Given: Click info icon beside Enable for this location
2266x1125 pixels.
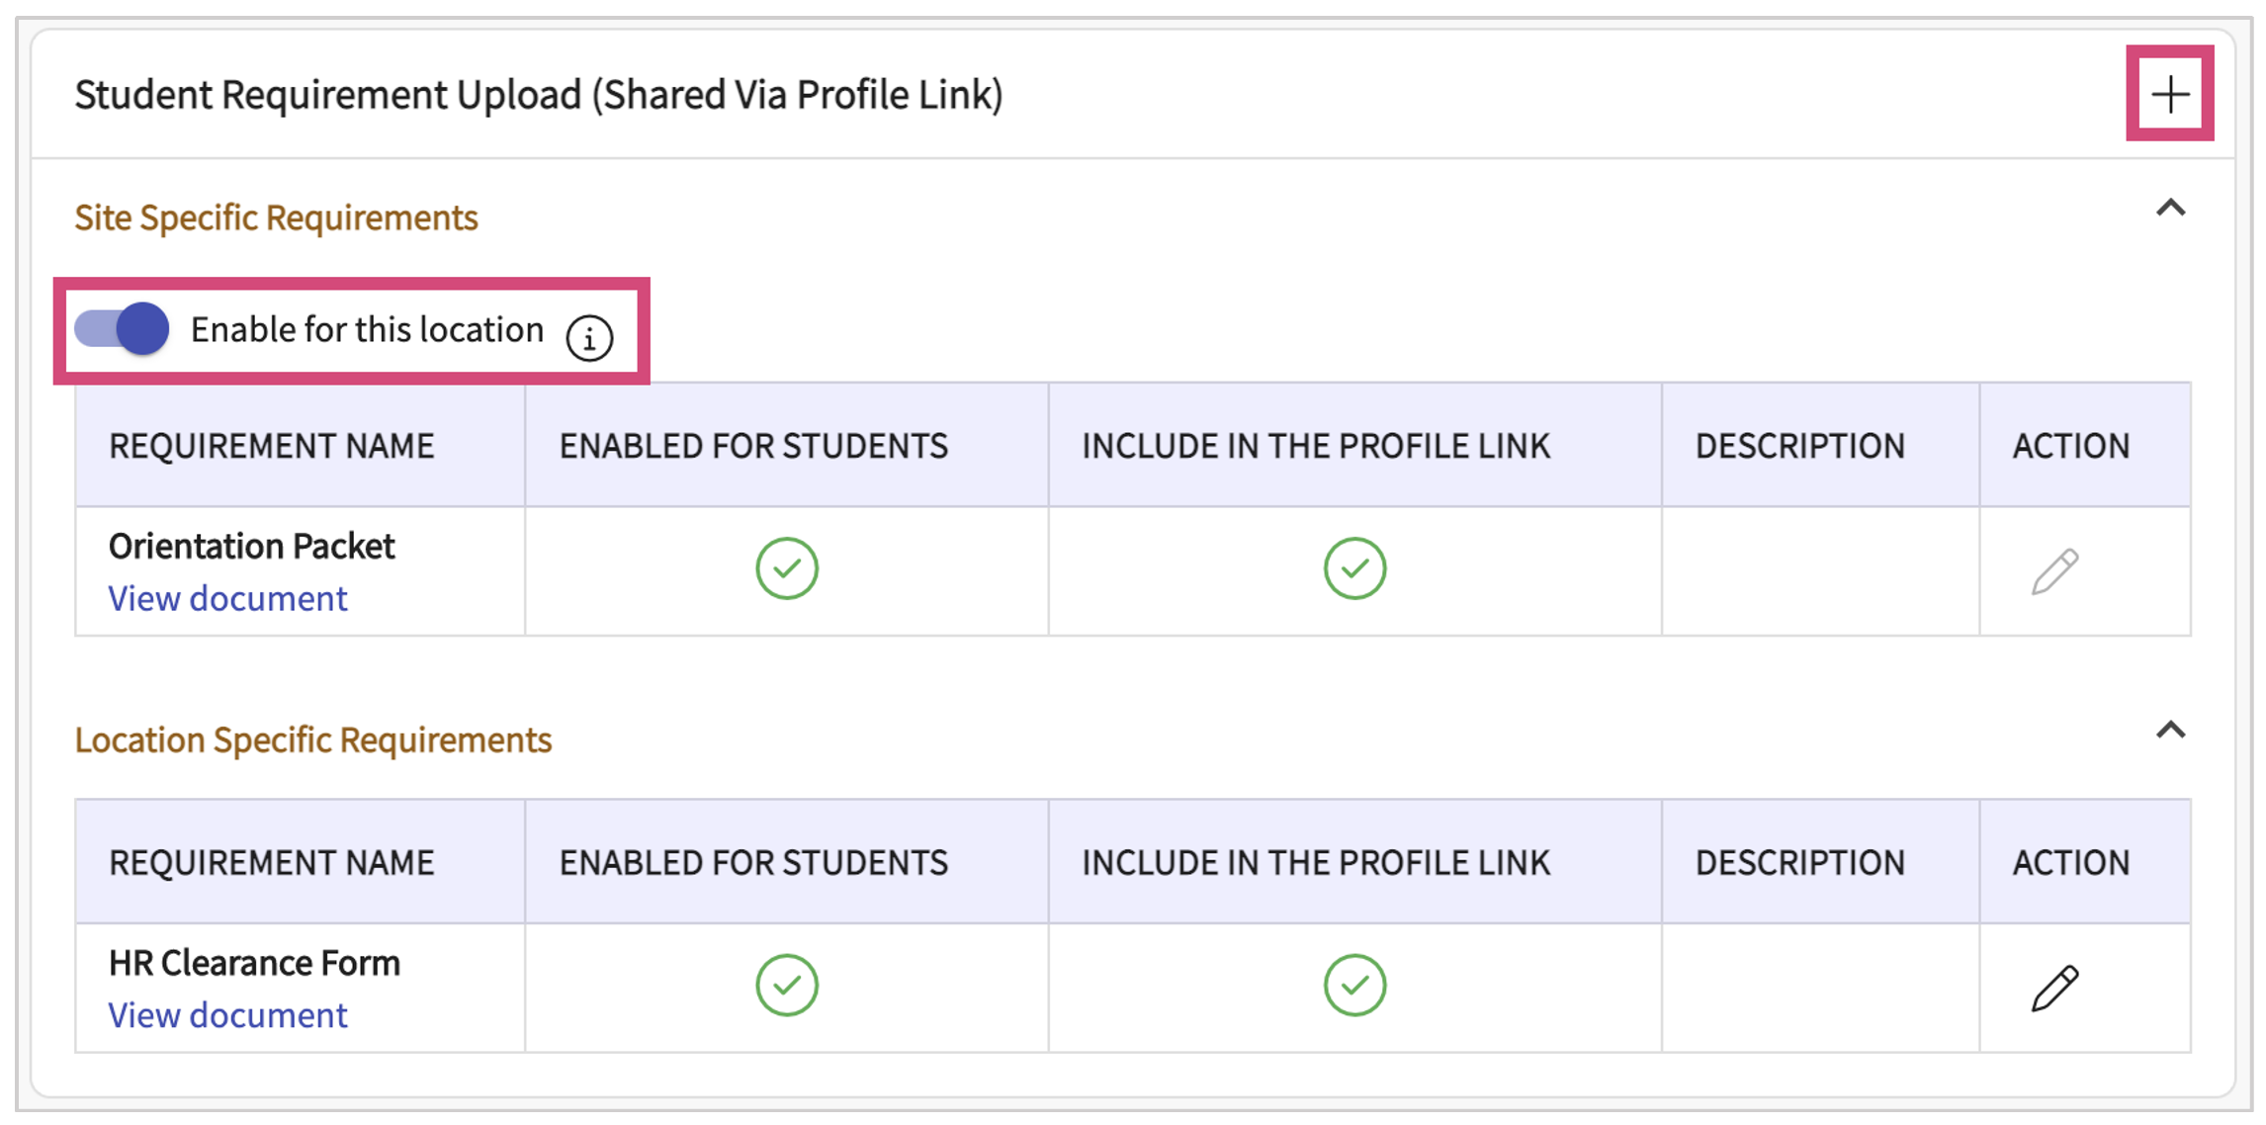Looking at the screenshot, I should [x=589, y=338].
